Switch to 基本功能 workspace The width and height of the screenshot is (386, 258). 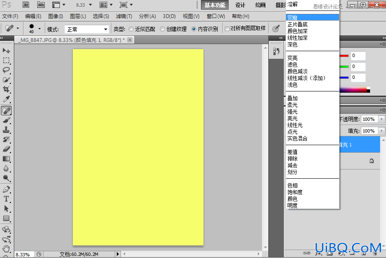coord(215,5)
